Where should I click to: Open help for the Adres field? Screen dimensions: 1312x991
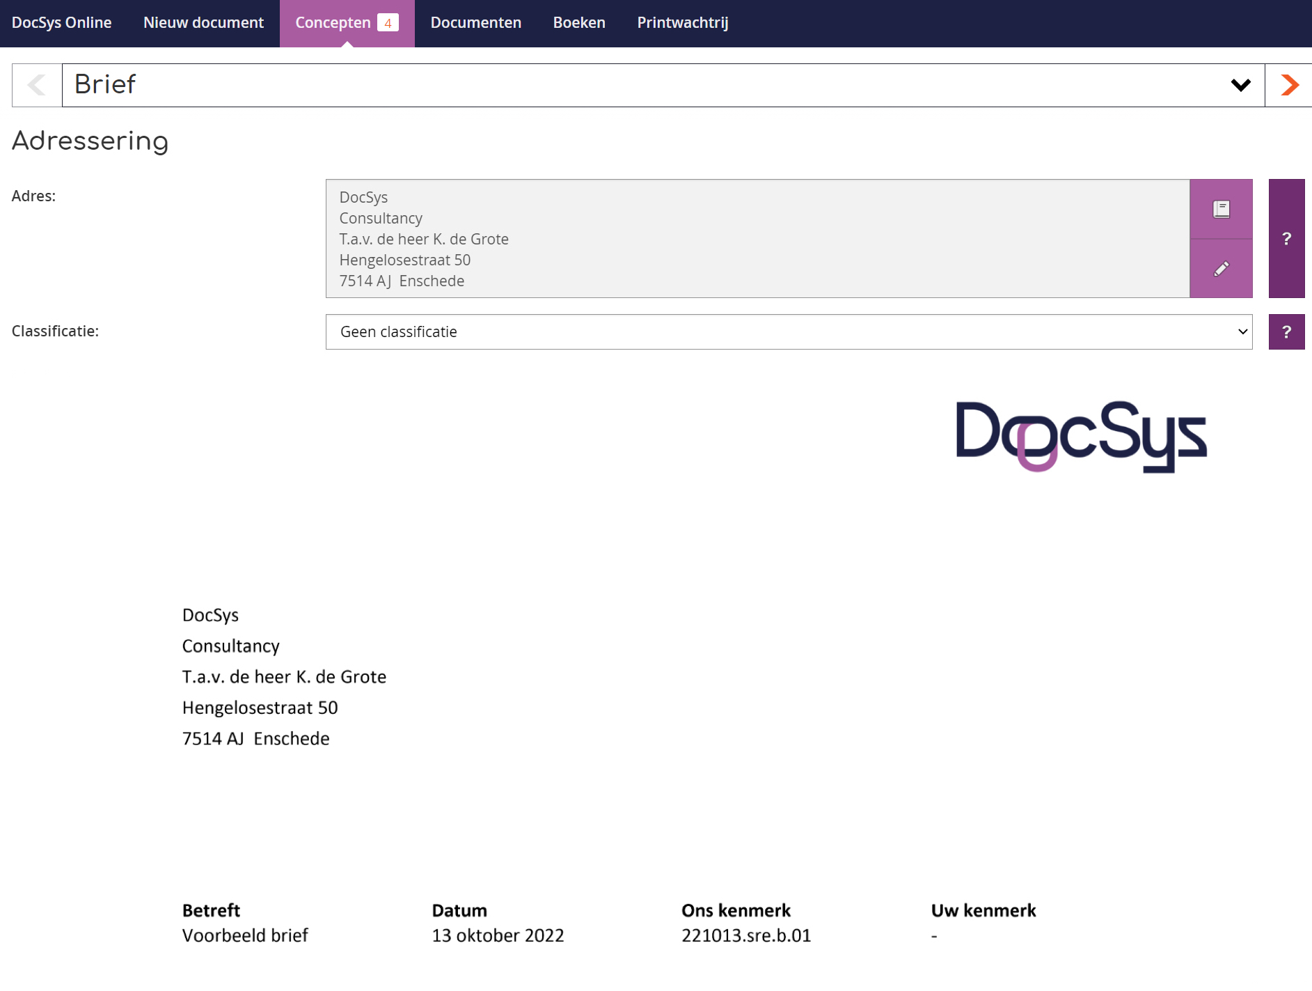click(1286, 239)
